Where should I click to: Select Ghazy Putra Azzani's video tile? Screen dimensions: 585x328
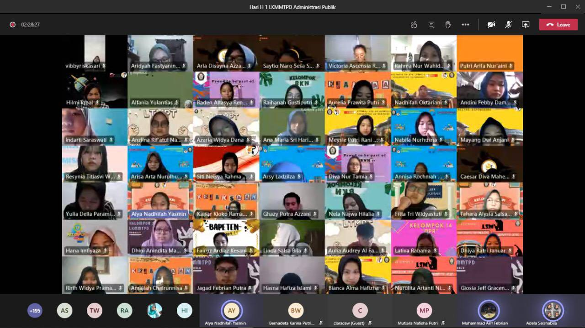(x=292, y=201)
